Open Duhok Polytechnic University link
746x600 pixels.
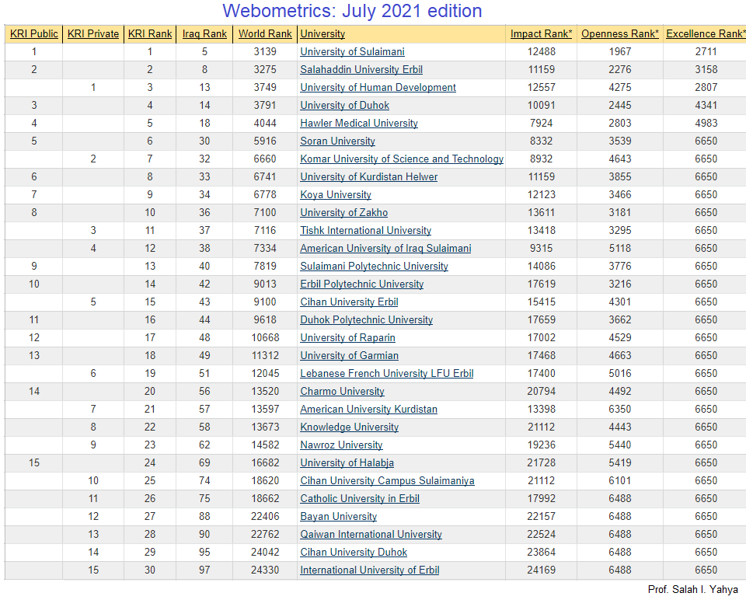(x=366, y=319)
